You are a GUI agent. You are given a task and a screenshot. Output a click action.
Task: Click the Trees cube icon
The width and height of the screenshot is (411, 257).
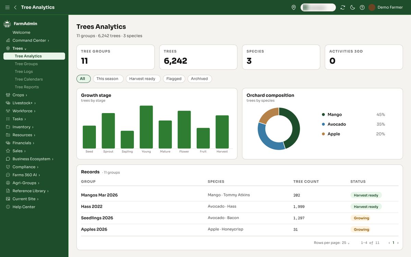pyautogui.click(x=8, y=48)
